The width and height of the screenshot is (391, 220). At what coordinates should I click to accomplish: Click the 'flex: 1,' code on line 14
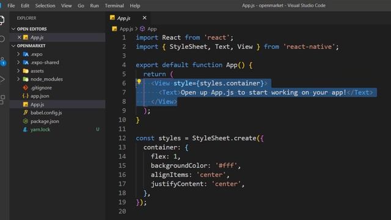(x=166, y=156)
